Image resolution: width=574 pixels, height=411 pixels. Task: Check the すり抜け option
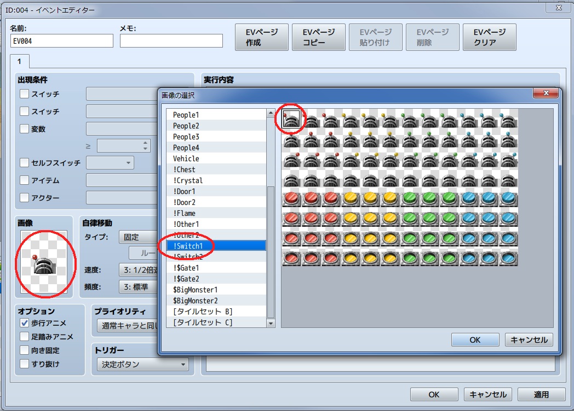[x=24, y=364]
